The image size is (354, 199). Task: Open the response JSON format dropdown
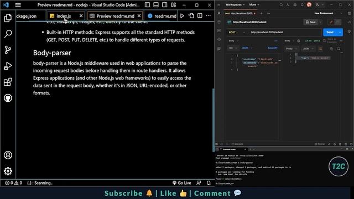click(308, 49)
